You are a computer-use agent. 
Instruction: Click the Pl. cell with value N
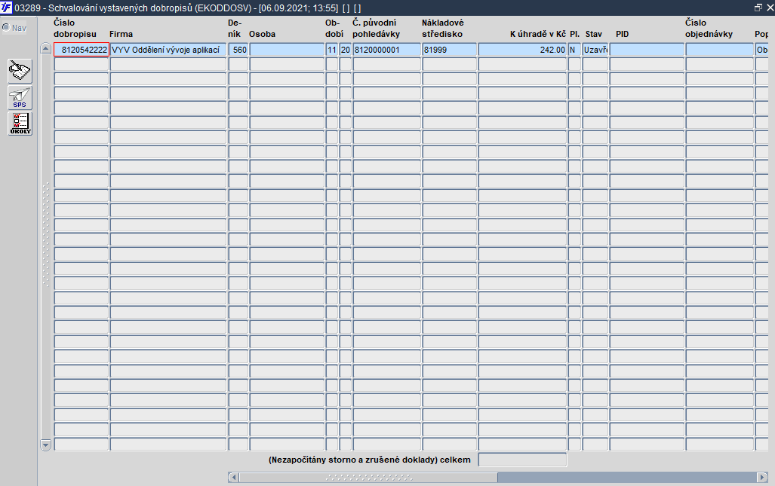pyautogui.click(x=574, y=50)
